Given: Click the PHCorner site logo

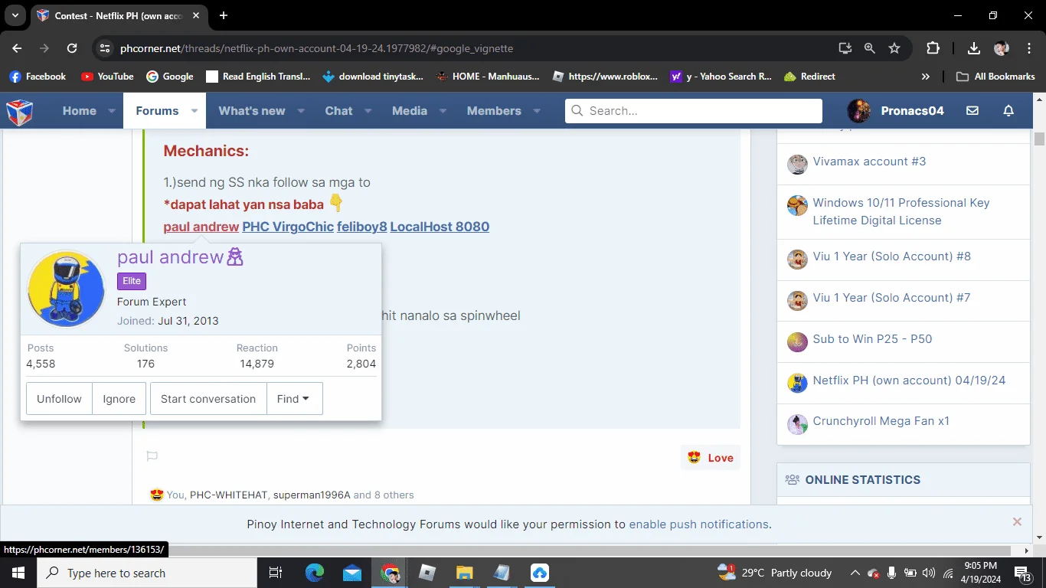Looking at the screenshot, I should [20, 111].
